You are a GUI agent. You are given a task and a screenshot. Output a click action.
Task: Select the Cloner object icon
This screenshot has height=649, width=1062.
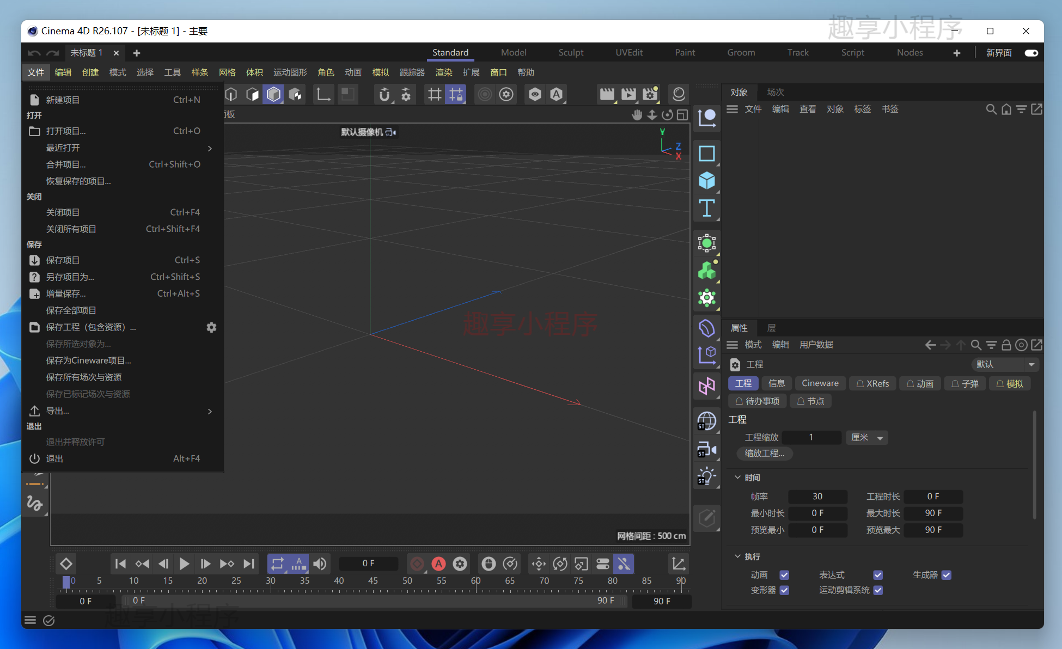pyautogui.click(x=705, y=271)
